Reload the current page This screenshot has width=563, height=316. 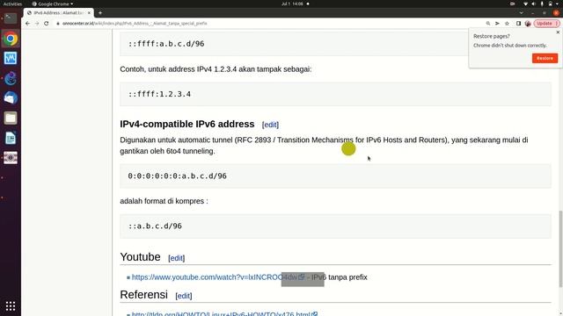(47, 24)
